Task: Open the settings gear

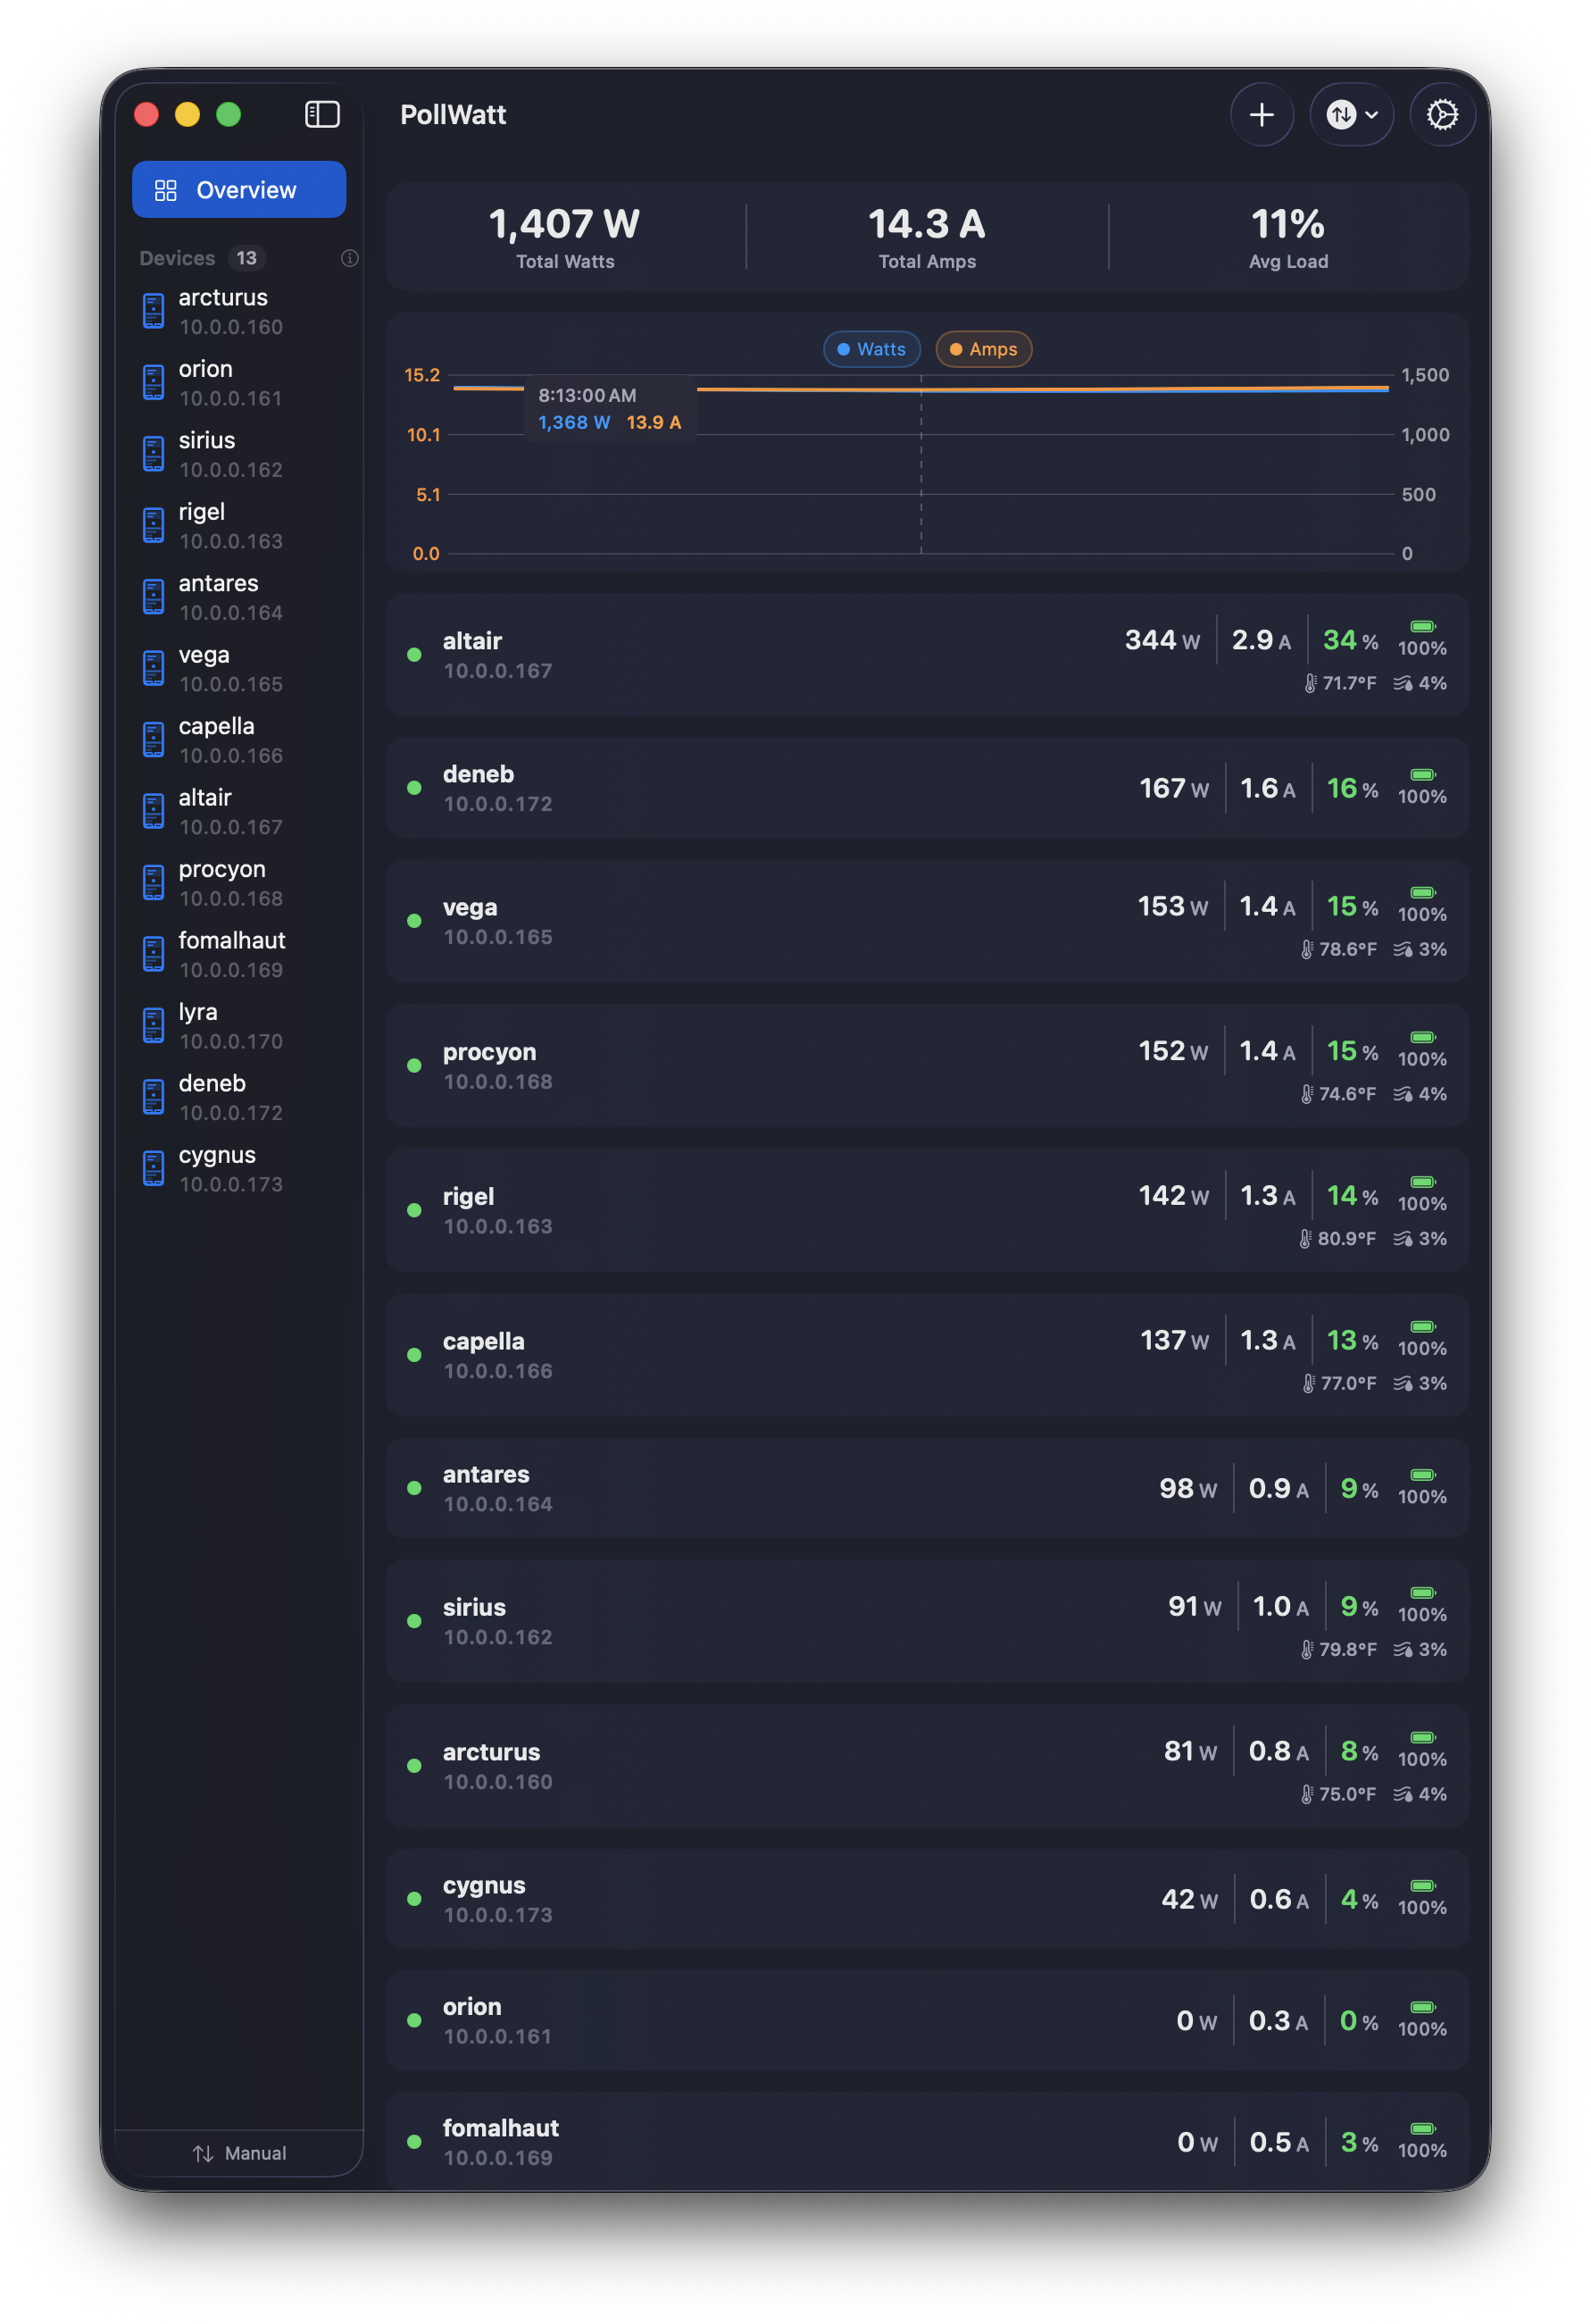Action: pyautogui.click(x=1442, y=115)
